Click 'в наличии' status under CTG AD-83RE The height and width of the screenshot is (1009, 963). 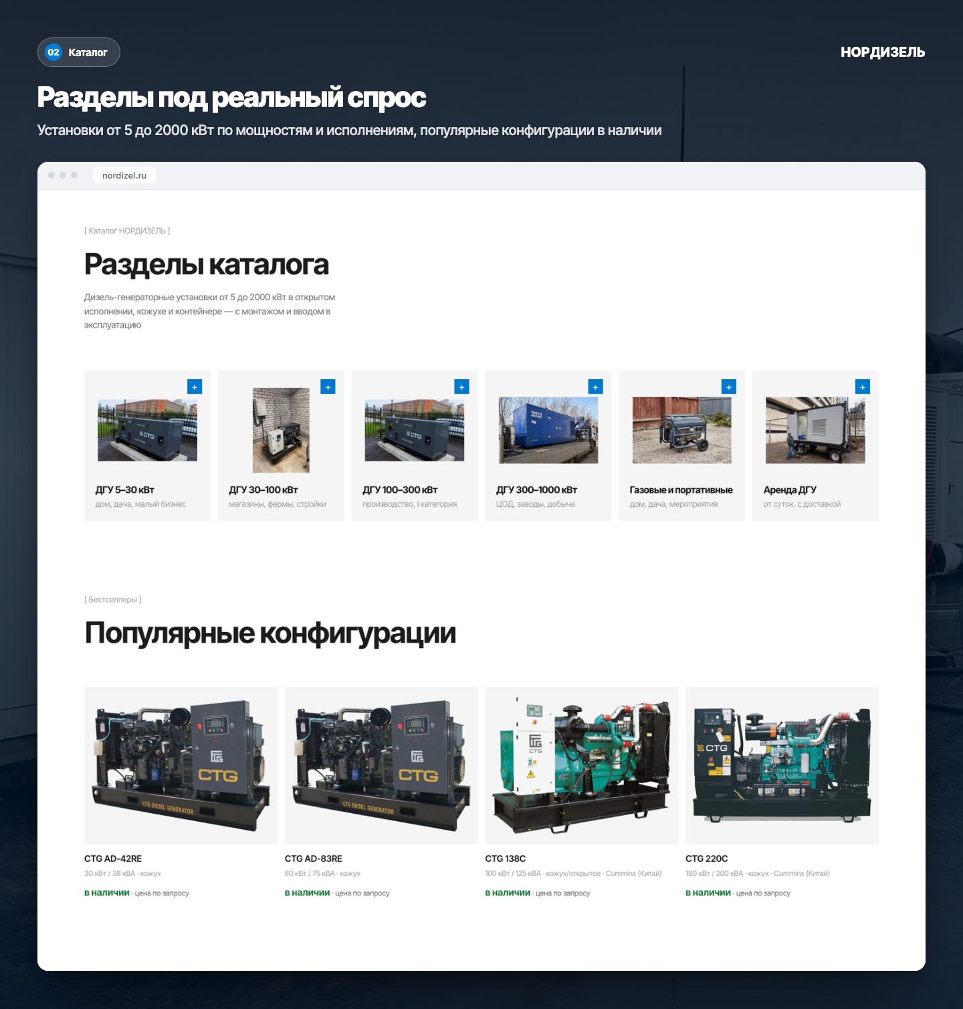coord(308,893)
